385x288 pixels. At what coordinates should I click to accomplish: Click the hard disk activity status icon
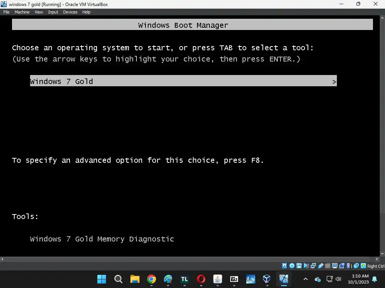point(284,266)
